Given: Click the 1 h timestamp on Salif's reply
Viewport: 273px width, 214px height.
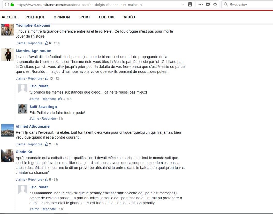Looking at the screenshot, I should [60, 118].
